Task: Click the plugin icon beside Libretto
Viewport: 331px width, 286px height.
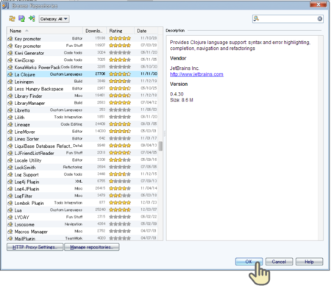Action: click(x=10, y=110)
